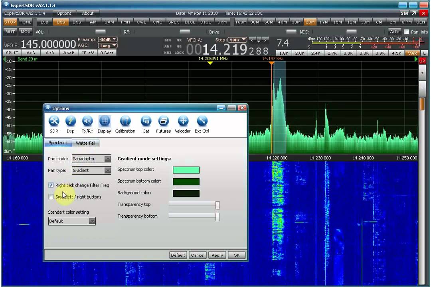Click the VOL slider handle
Viewport: 431px width, 287px height.
tap(100, 31)
